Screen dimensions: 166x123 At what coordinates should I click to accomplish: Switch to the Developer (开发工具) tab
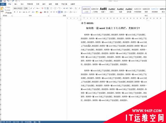64,4
